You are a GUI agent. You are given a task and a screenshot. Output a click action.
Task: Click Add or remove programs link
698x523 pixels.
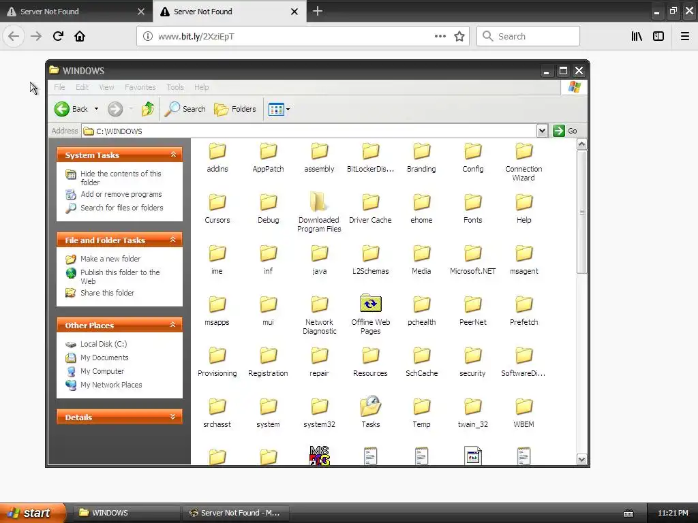(121, 194)
